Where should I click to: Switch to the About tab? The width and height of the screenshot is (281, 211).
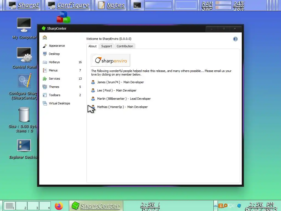click(92, 46)
